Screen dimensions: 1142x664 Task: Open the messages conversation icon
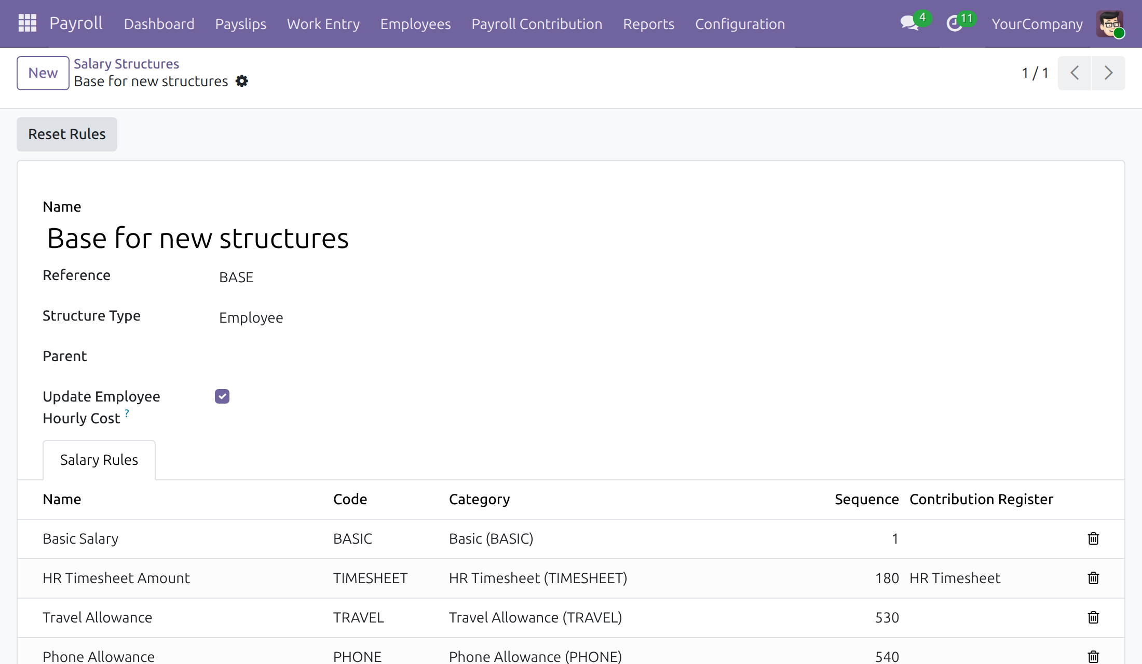(910, 23)
